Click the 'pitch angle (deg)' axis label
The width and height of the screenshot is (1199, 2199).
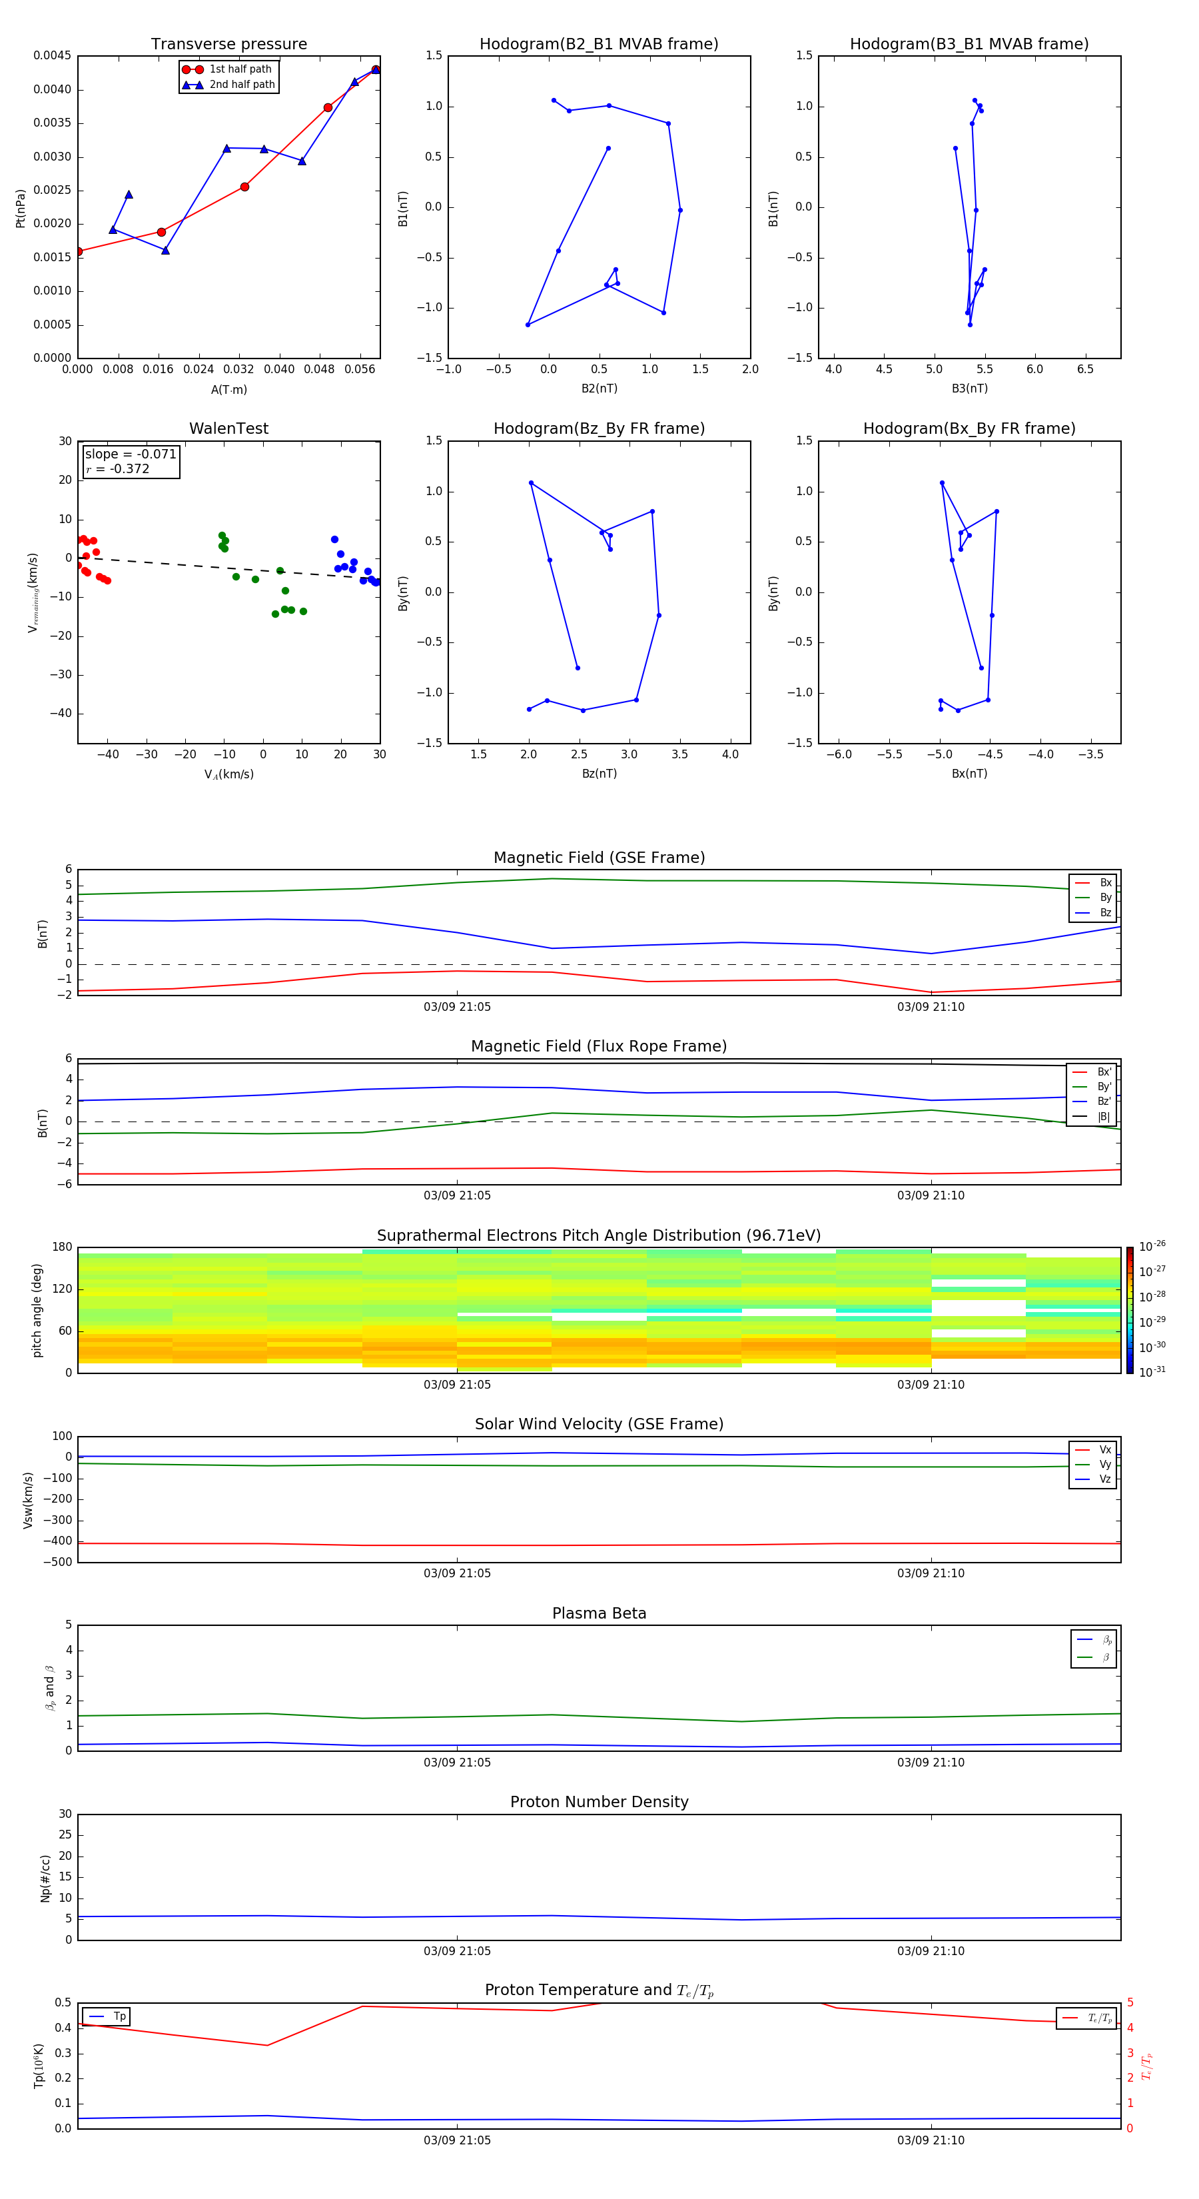point(37,1309)
